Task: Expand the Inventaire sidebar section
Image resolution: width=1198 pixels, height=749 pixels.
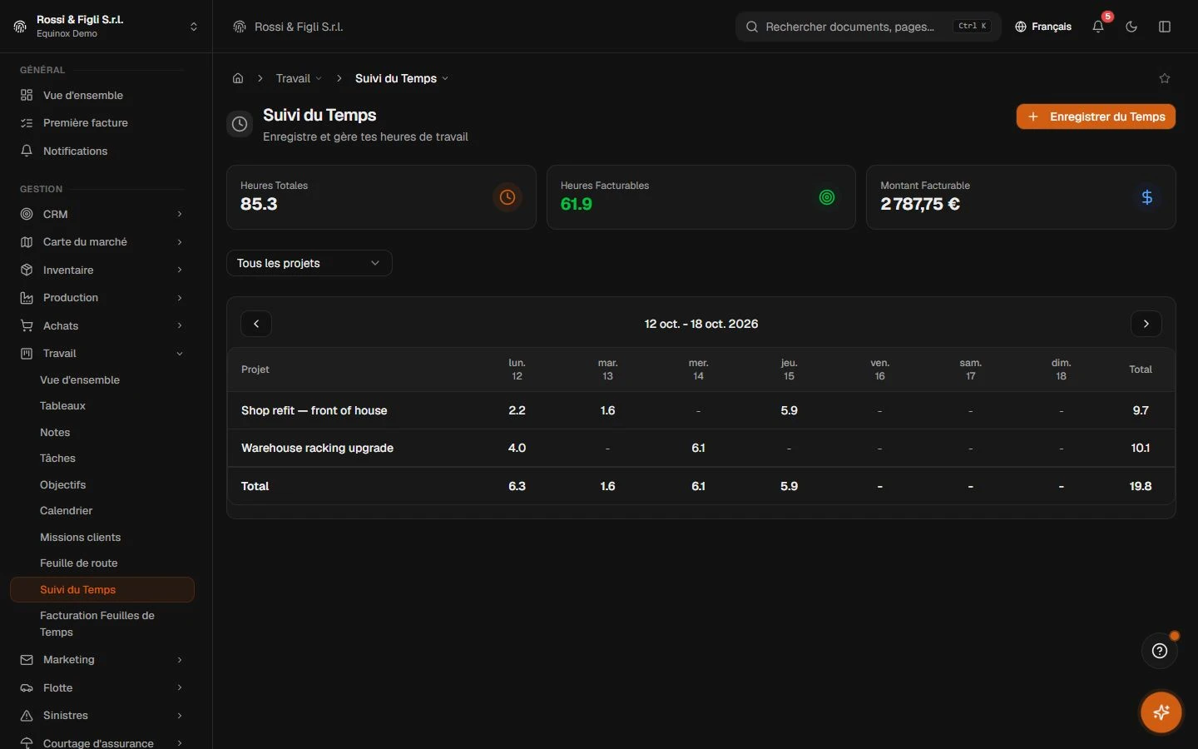Action: pos(102,270)
